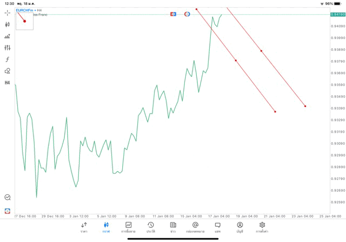Open the H4 timeframe selector
This screenshot has width=346, height=242.
[x=7, y=83]
